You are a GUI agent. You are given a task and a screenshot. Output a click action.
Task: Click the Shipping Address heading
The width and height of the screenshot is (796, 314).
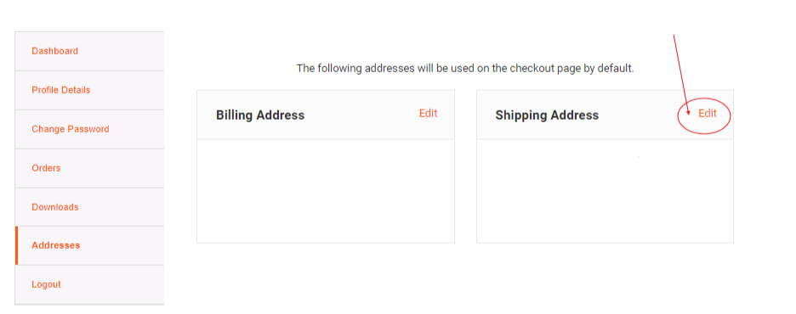pyautogui.click(x=547, y=115)
